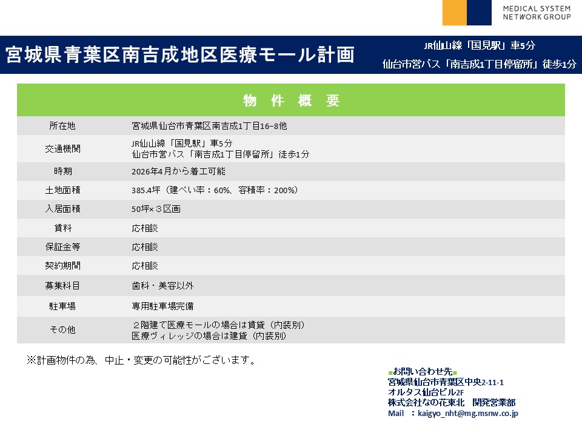Click the navy square in the logo

pyautogui.click(x=480, y=13)
